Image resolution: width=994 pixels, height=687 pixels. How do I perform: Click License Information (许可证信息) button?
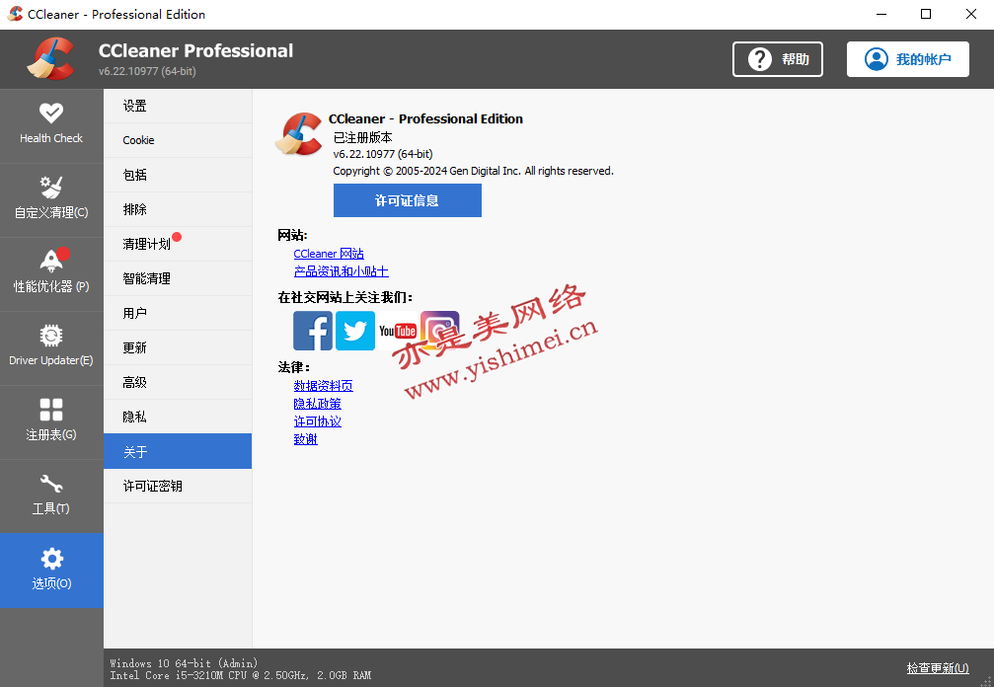[x=408, y=200]
